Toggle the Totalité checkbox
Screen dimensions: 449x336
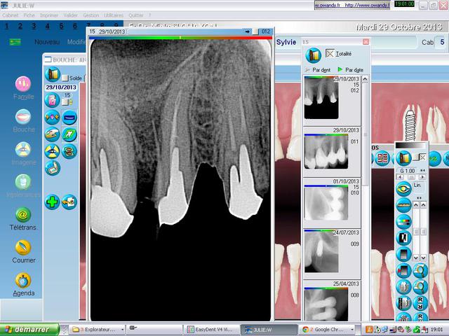coord(330,54)
